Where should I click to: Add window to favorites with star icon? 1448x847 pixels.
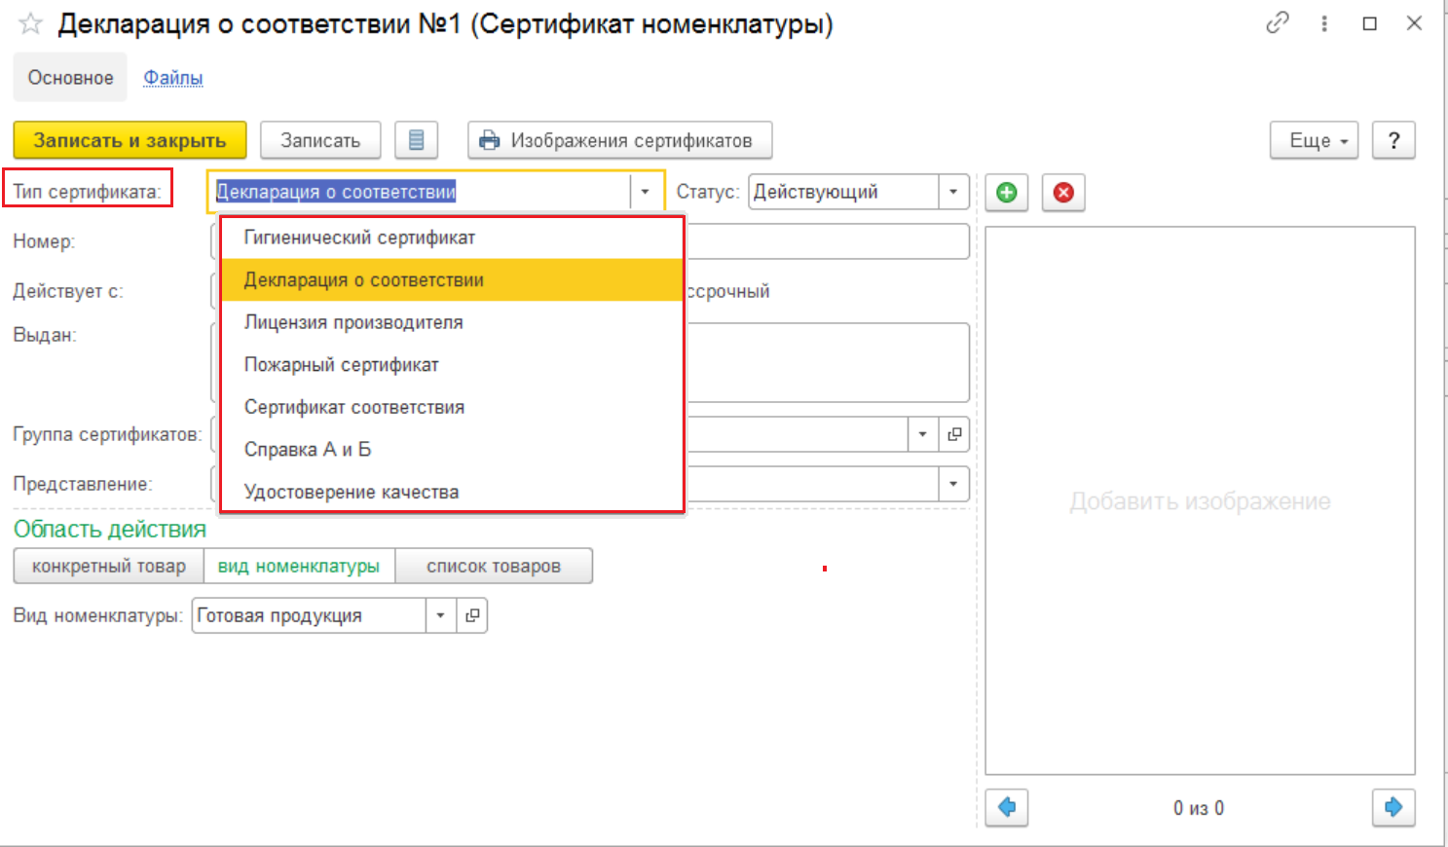(30, 24)
